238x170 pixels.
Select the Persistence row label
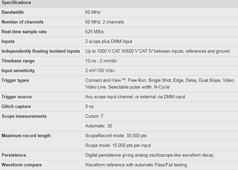coord(14,155)
